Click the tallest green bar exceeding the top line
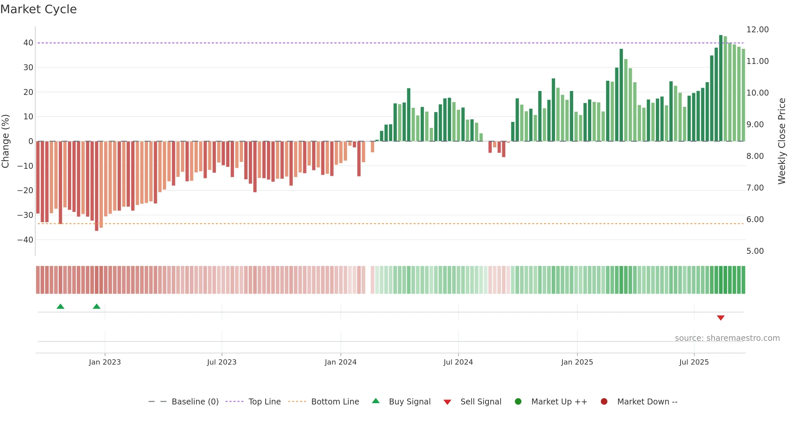The width and height of the screenshot is (791, 445). point(721,88)
